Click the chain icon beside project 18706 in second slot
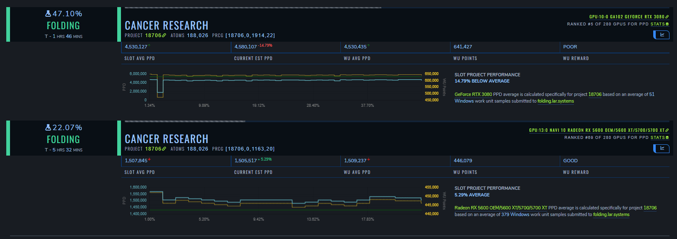677x239 pixels. point(164,149)
